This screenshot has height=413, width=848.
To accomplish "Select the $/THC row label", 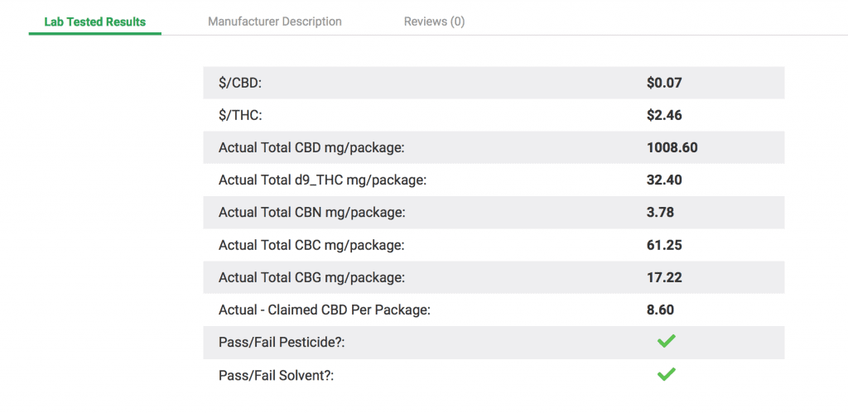I will pyautogui.click(x=240, y=116).
